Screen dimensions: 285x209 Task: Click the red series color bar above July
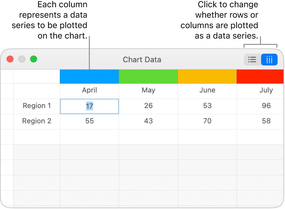coord(260,76)
